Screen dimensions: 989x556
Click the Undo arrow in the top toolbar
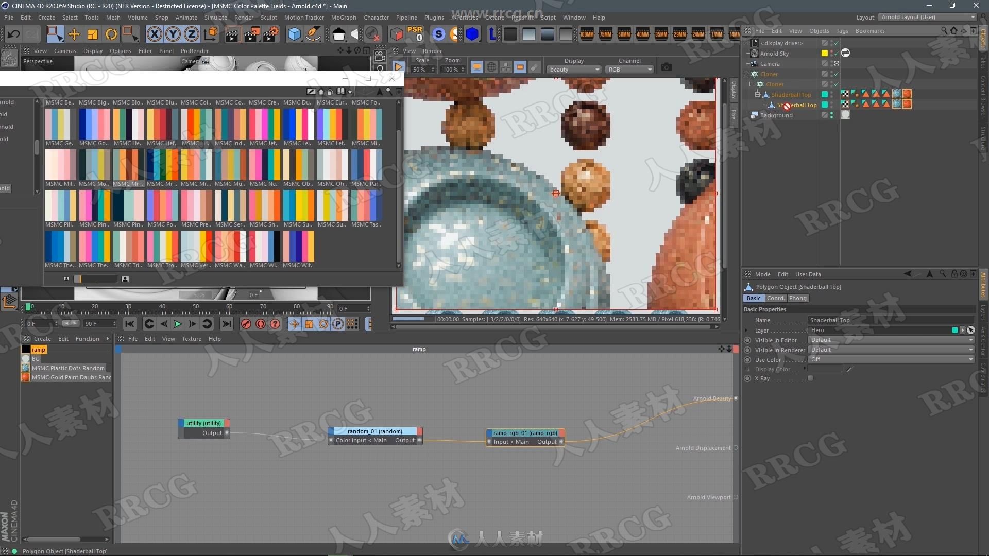pos(13,34)
